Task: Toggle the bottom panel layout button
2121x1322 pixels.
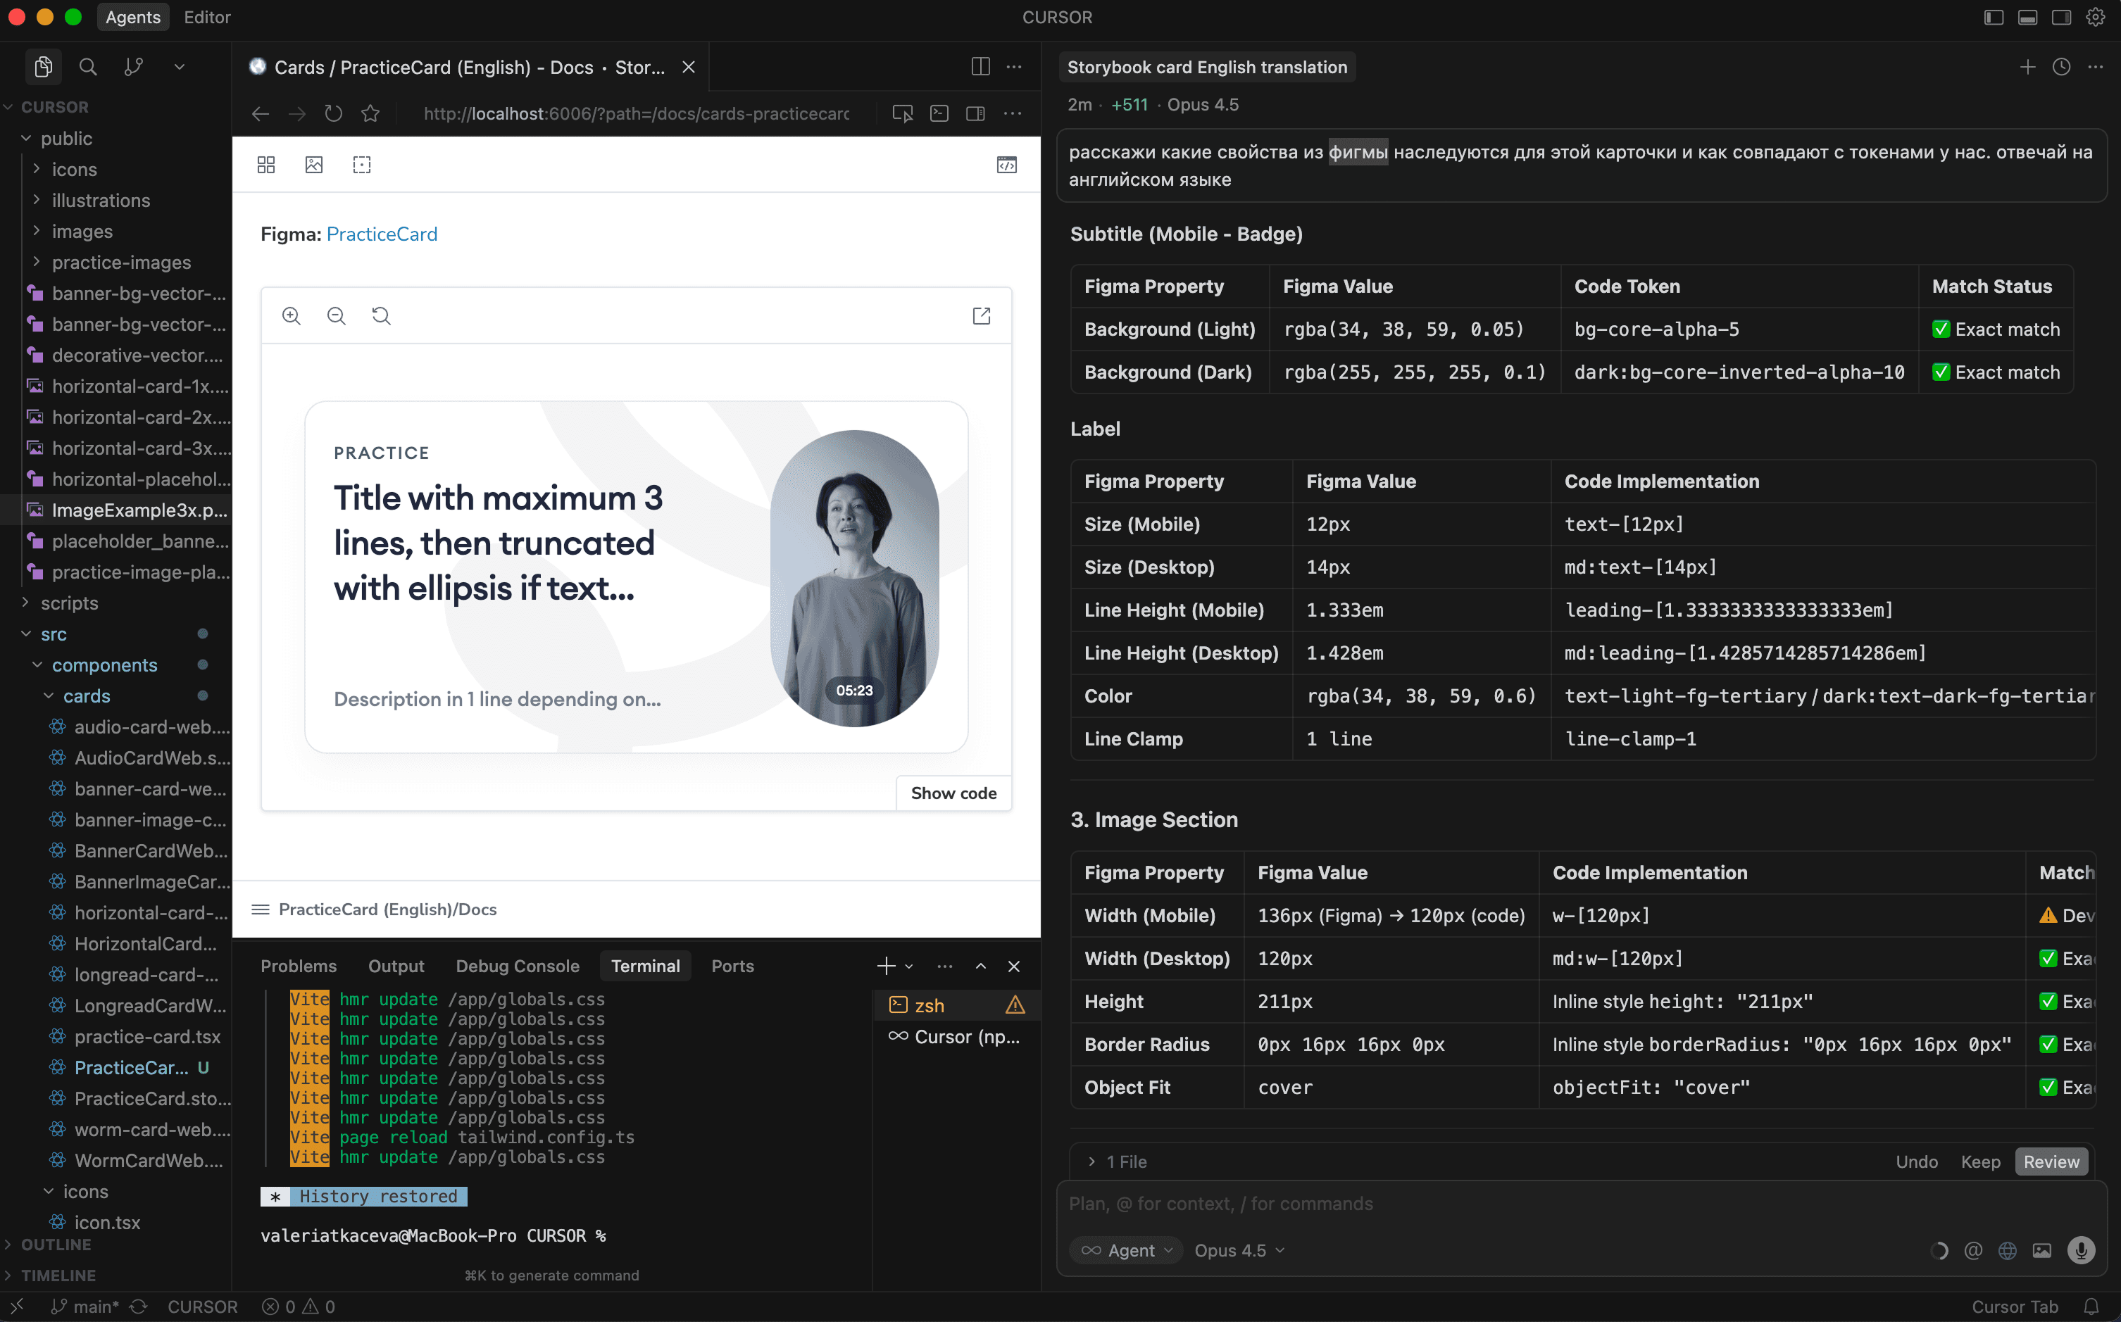Action: 2027,18
